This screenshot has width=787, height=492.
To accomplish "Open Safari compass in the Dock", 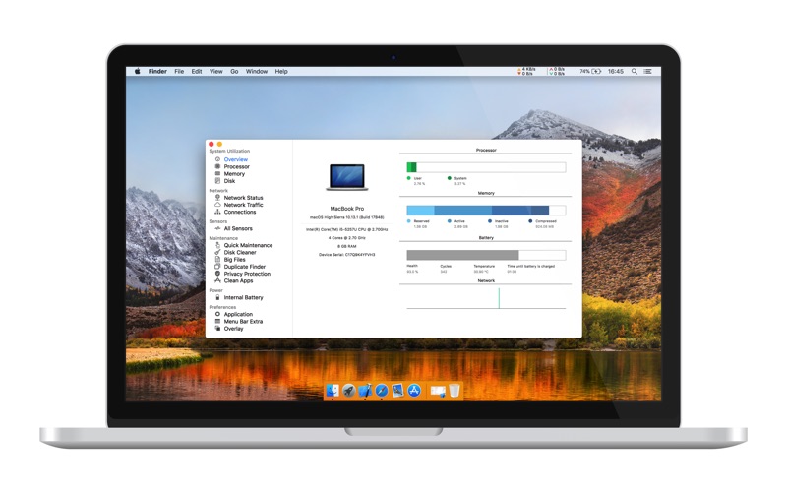I will (x=382, y=390).
